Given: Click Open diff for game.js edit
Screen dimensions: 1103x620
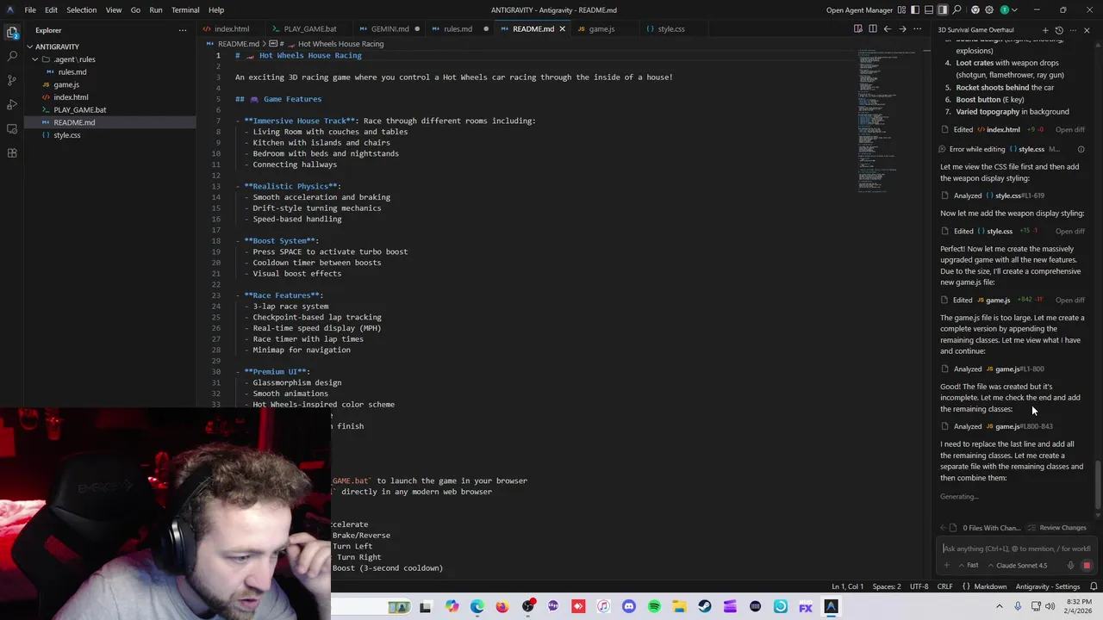Looking at the screenshot, I should point(1069,301).
